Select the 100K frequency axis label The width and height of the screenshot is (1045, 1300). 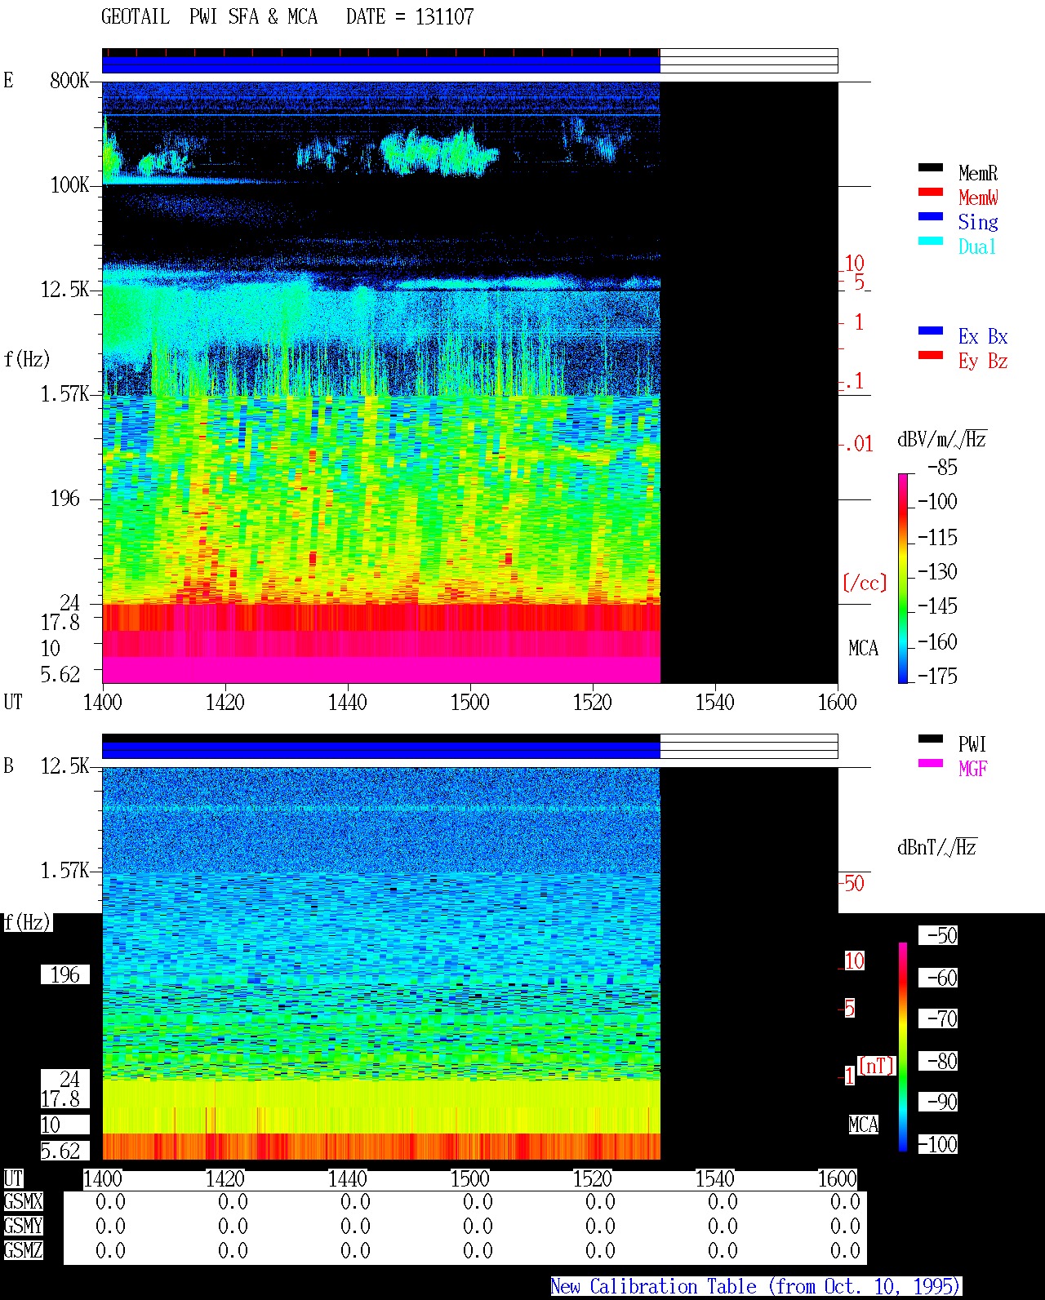tap(69, 184)
